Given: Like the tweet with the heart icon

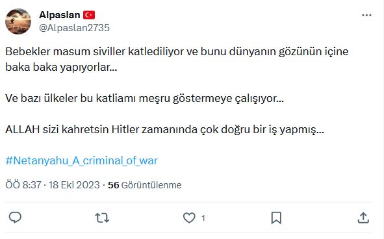Looking at the screenshot, I should tap(189, 218).
